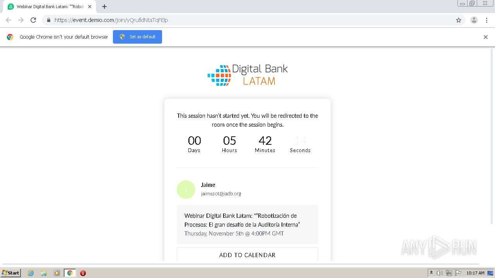Click the browser back arrow
Viewport: 495px width, 278px height.
point(9,20)
